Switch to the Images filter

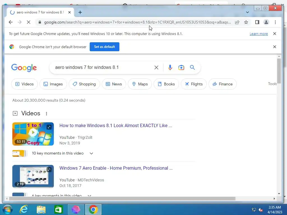click(53, 84)
